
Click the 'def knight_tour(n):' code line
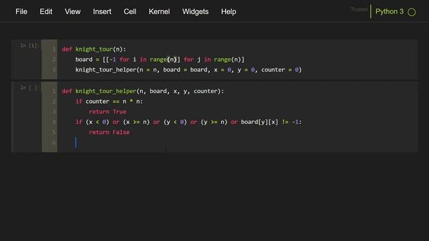94,49
